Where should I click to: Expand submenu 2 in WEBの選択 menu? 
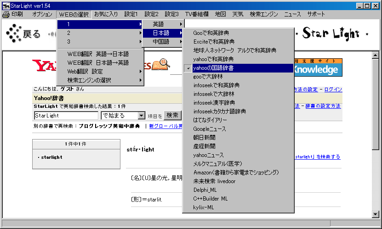pos(100,33)
